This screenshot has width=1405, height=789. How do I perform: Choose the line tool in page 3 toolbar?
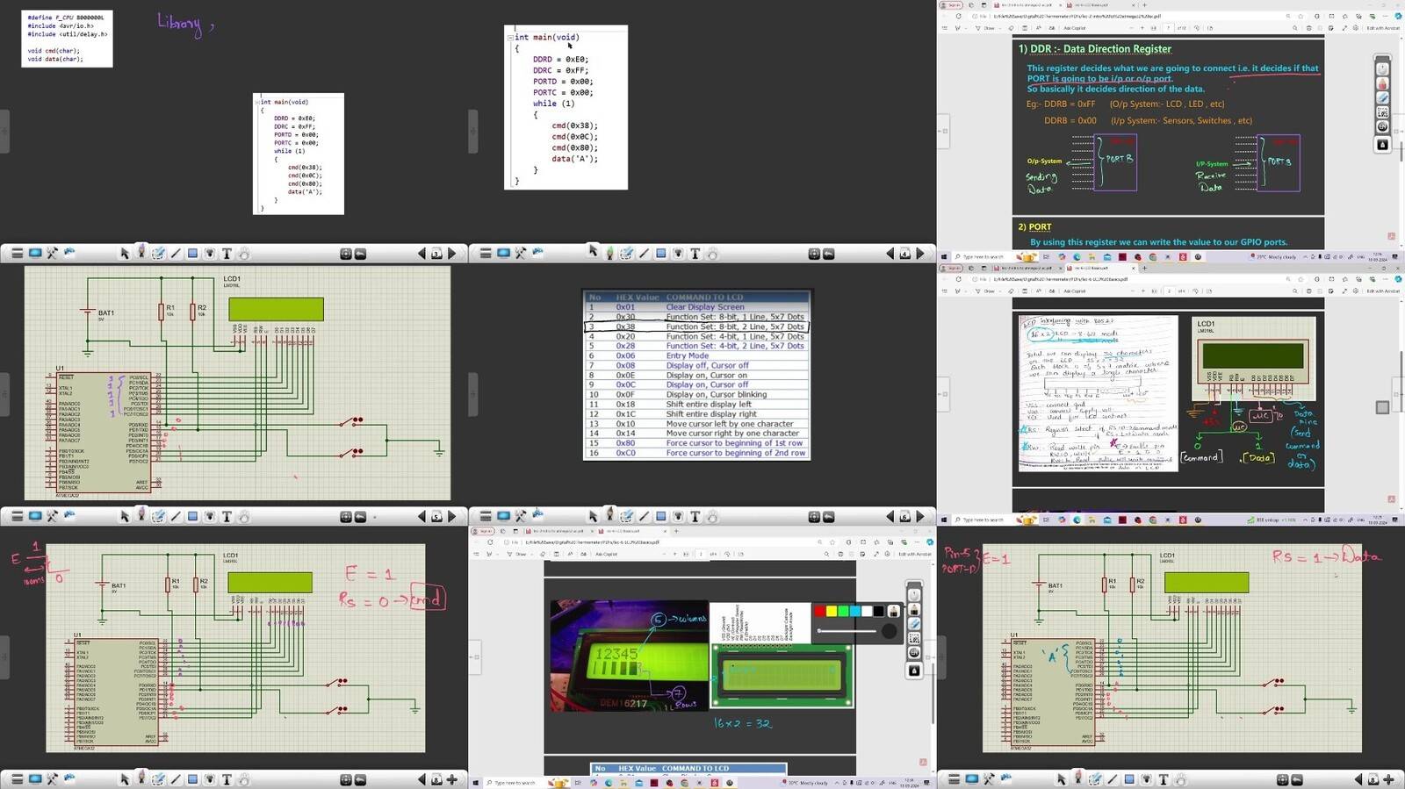point(176,254)
